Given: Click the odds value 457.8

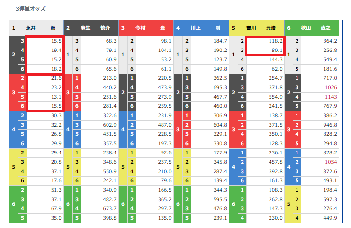Looking at the screenshot, I should (x=275, y=162).
